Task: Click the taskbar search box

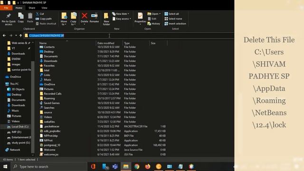Action: tap(49, 167)
